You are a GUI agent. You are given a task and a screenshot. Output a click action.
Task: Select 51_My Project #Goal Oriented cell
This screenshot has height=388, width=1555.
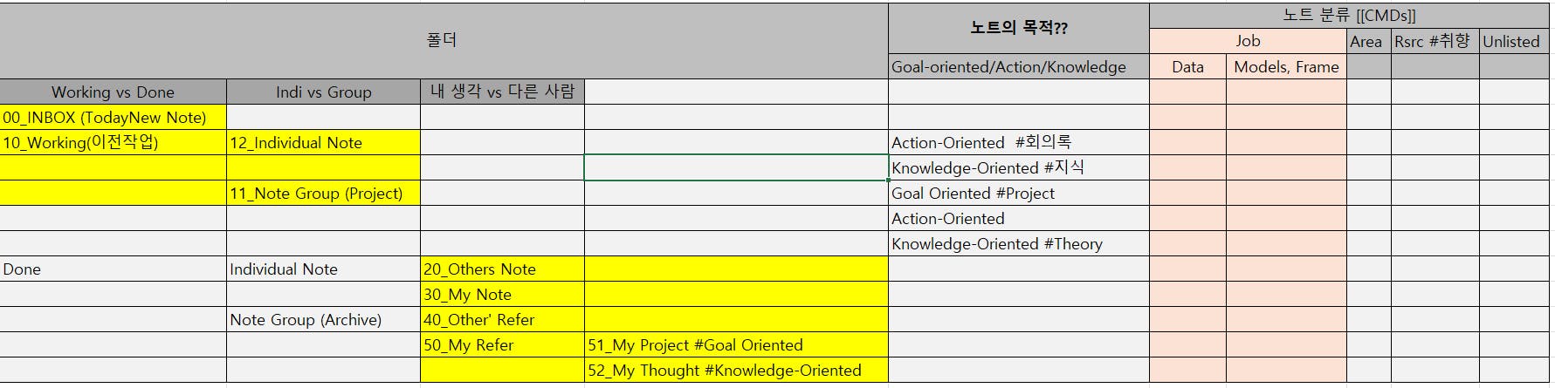[x=736, y=345]
